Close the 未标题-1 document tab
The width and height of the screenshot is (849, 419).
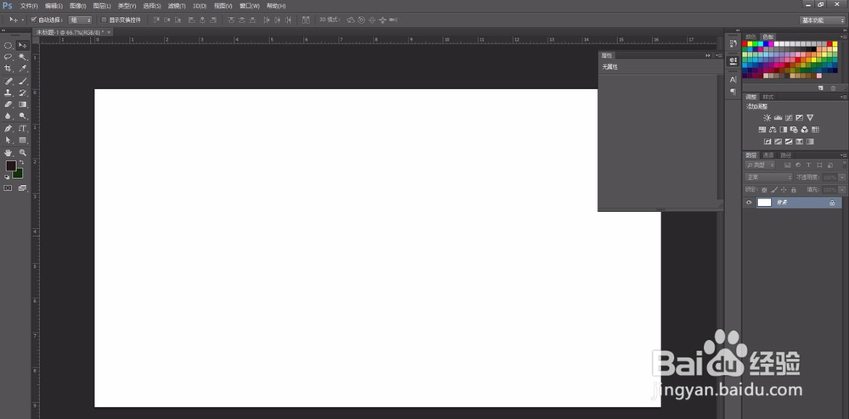pos(109,32)
